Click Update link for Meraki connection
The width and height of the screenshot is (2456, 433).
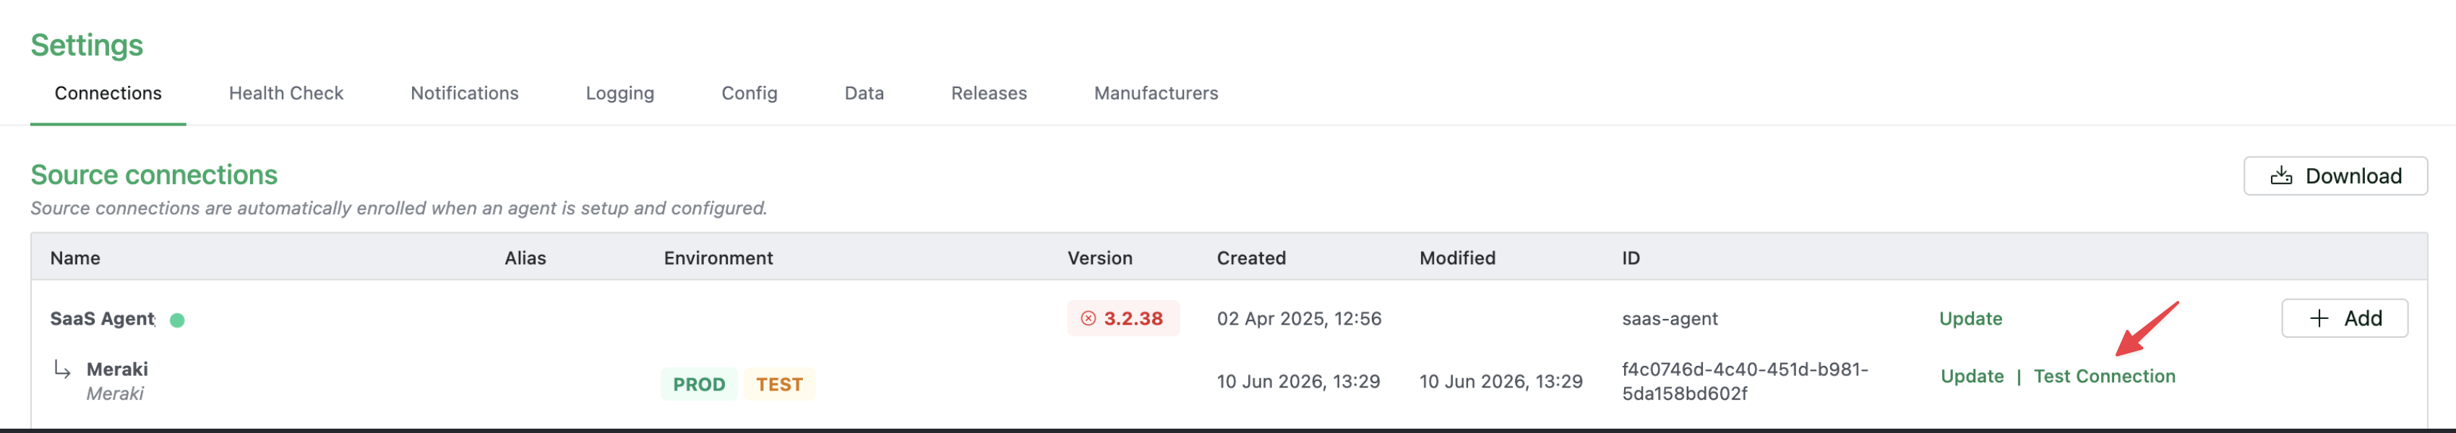tap(1972, 376)
